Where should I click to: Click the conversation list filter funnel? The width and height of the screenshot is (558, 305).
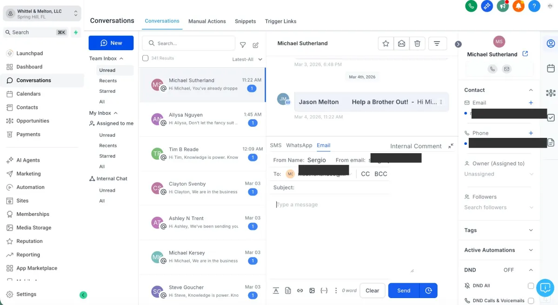point(243,45)
